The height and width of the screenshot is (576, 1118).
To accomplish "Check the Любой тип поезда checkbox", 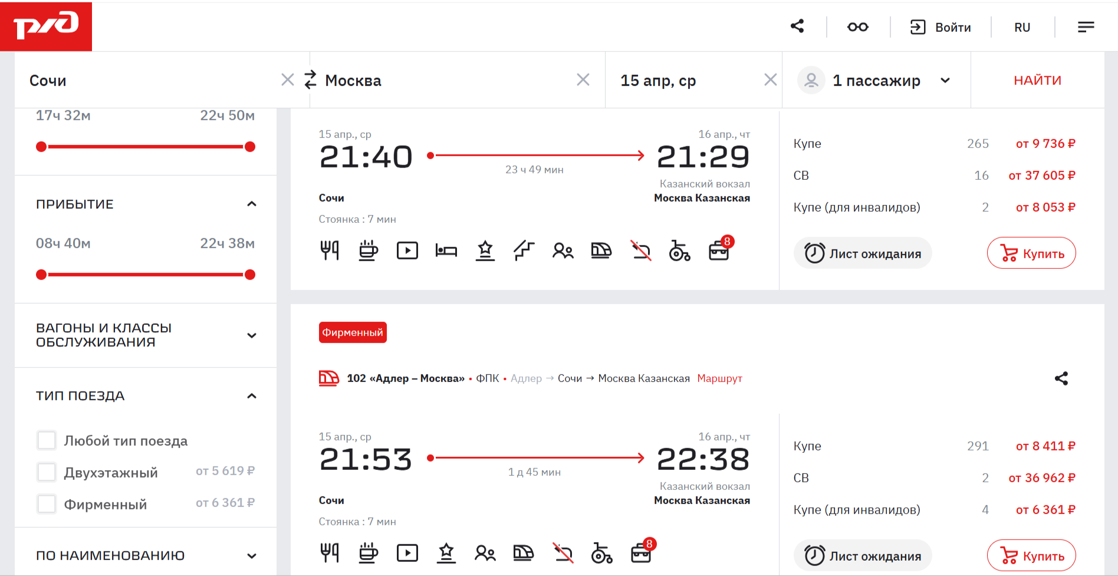I will pos(47,440).
